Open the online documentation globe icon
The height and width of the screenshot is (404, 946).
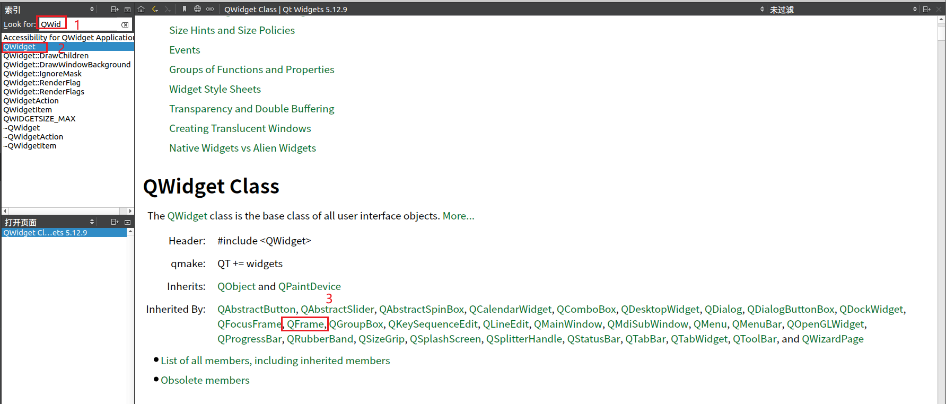197,9
